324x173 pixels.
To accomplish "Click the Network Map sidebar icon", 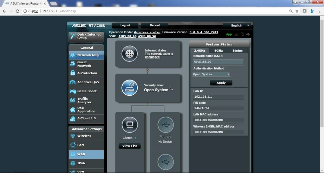I will [x=73, y=55].
